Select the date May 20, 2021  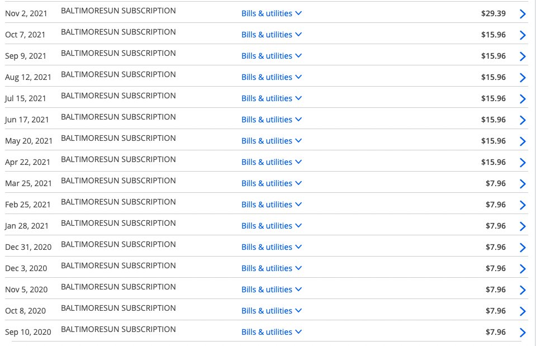click(x=29, y=141)
